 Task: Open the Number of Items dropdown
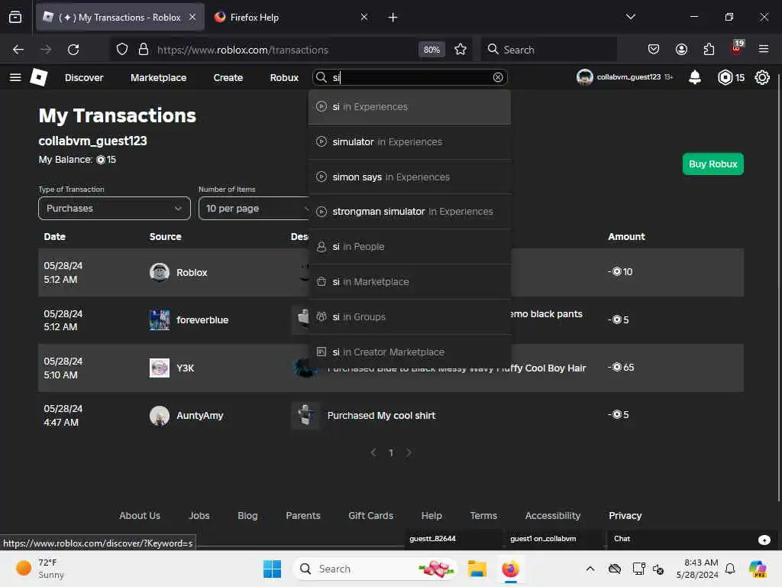[x=254, y=208]
